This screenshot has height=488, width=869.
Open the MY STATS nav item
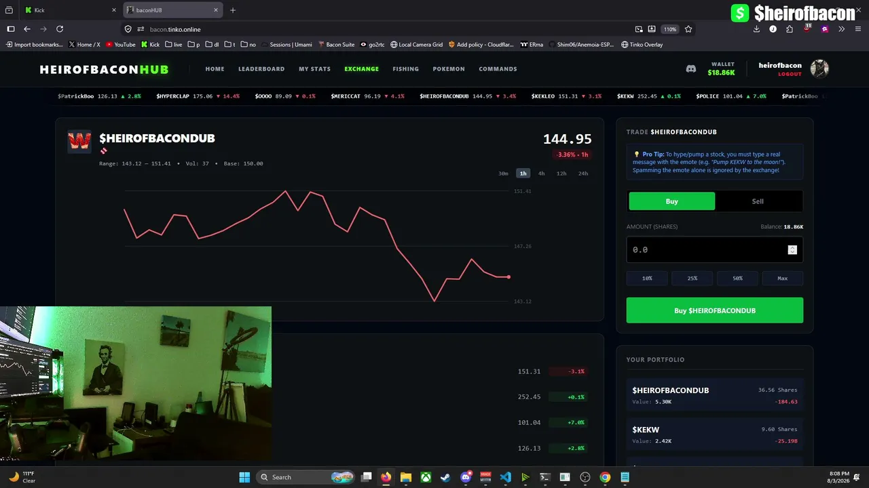point(314,69)
